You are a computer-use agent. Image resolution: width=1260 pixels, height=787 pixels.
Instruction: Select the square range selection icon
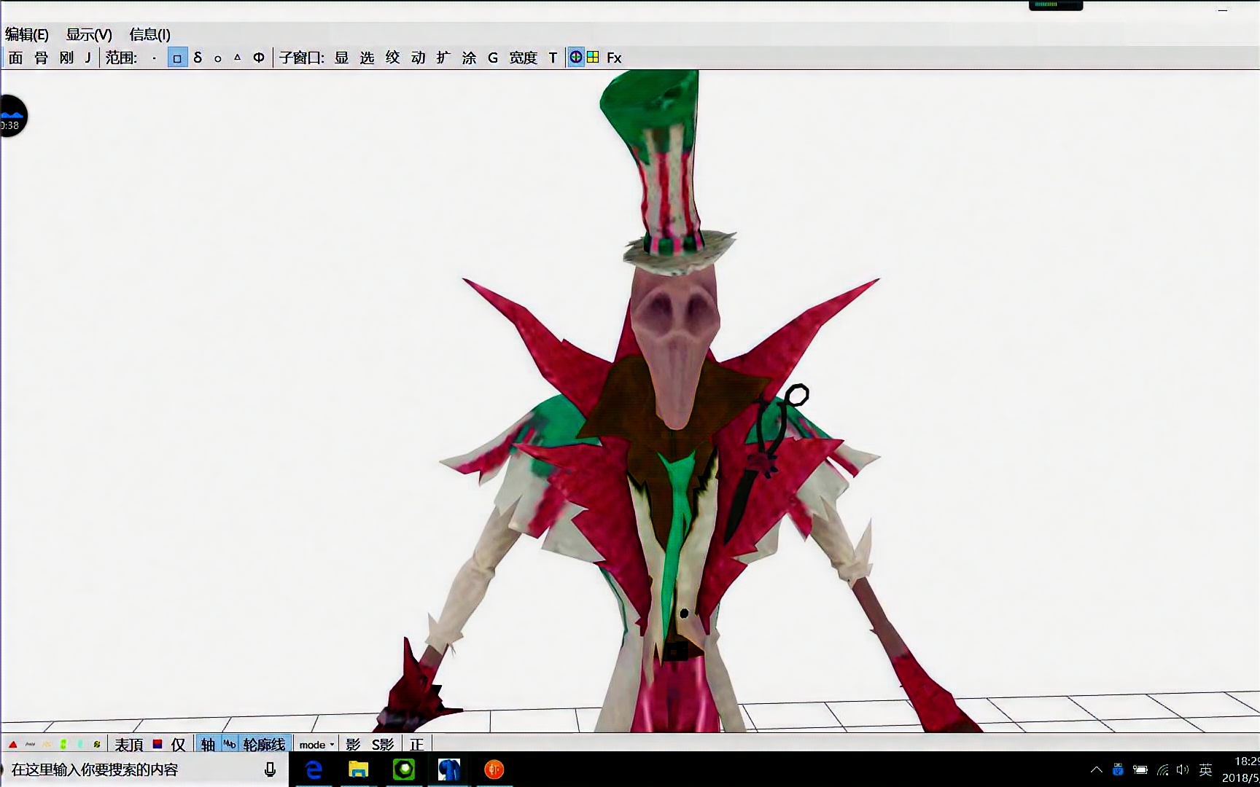pos(177,58)
